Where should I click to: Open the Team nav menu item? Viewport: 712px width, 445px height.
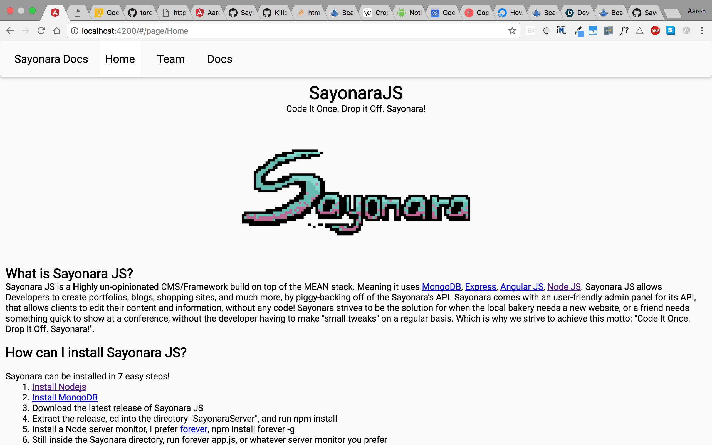171,59
